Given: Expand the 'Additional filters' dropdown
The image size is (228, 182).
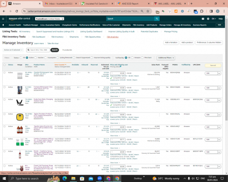Looking at the screenshot, I should [166, 58].
